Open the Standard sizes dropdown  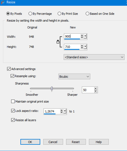click(94, 57)
